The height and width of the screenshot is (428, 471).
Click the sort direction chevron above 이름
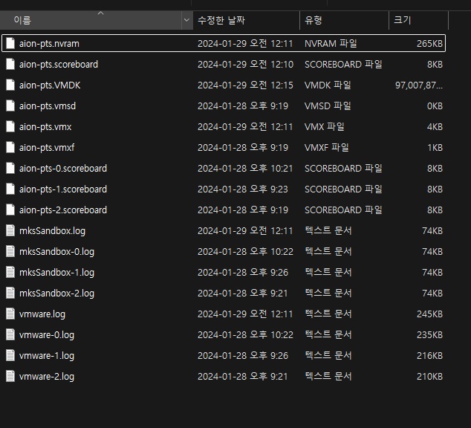coord(100,13)
